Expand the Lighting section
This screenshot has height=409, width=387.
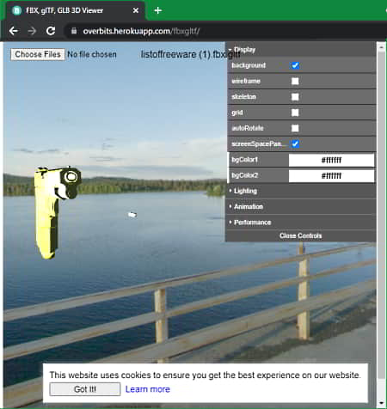coord(302,191)
